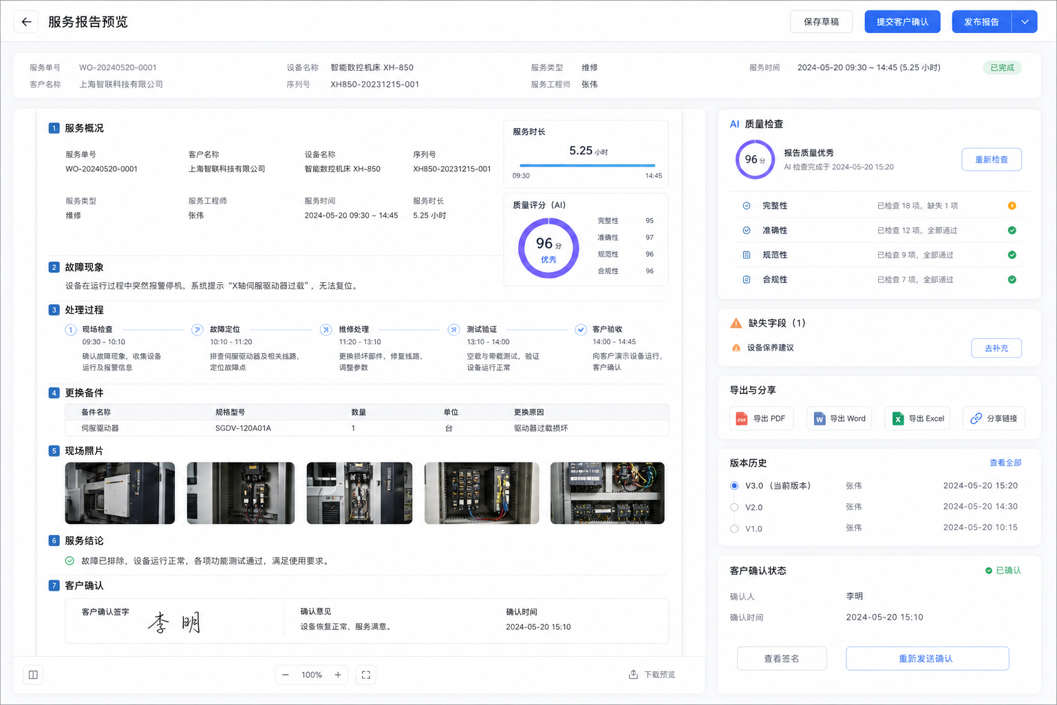Screen dimensions: 1057x705
Task: Click the 测试验证 step icon
Action: (453, 330)
